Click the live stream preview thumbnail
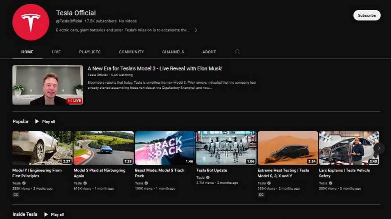This screenshot has width=391, height=219. coord(47,85)
